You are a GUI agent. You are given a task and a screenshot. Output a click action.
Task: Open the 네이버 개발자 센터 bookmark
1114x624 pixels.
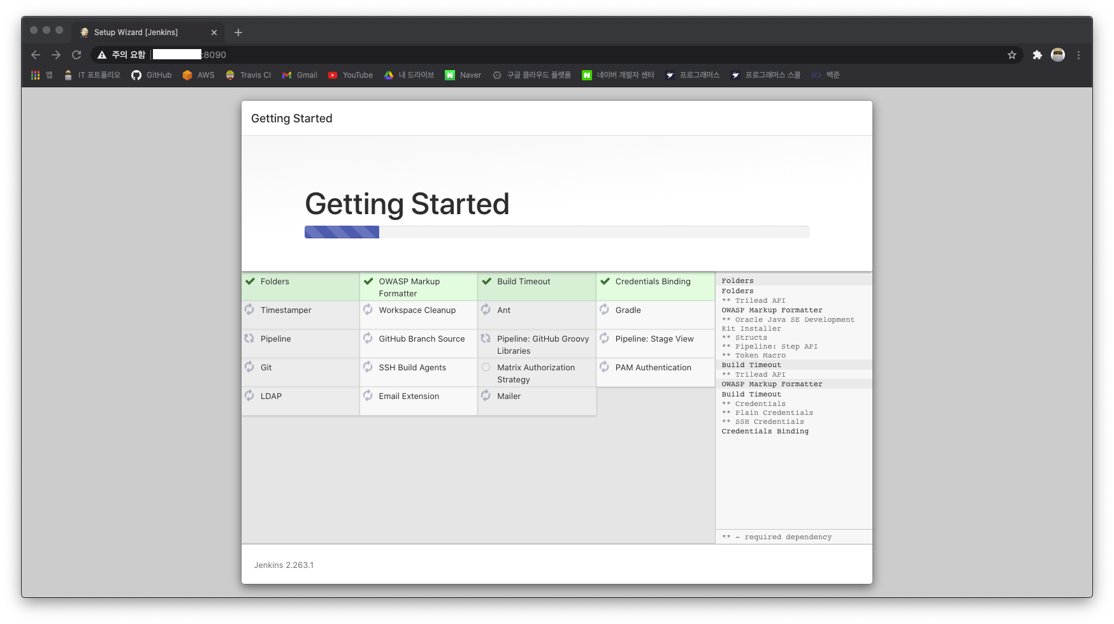pos(618,75)
